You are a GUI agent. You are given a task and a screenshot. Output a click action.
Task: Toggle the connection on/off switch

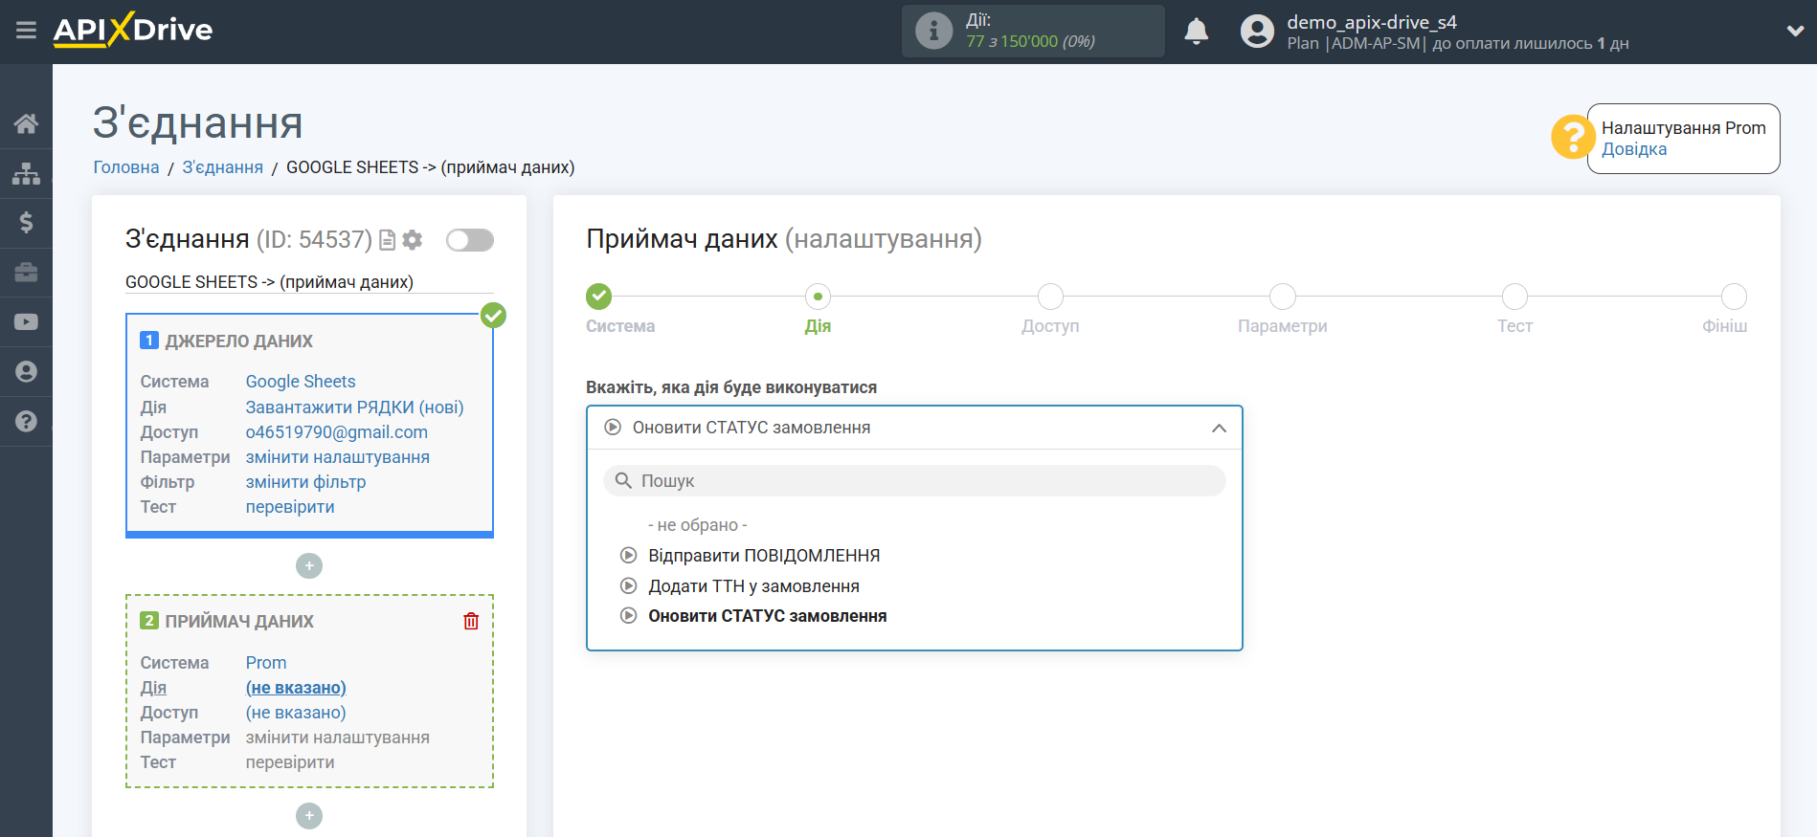(x=470, y=240)
